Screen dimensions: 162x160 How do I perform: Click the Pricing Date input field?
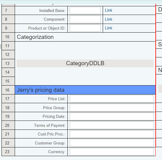tap(112, 116)
